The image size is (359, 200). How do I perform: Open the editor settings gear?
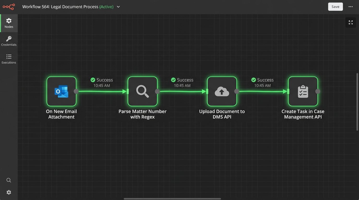pos(9,192)
